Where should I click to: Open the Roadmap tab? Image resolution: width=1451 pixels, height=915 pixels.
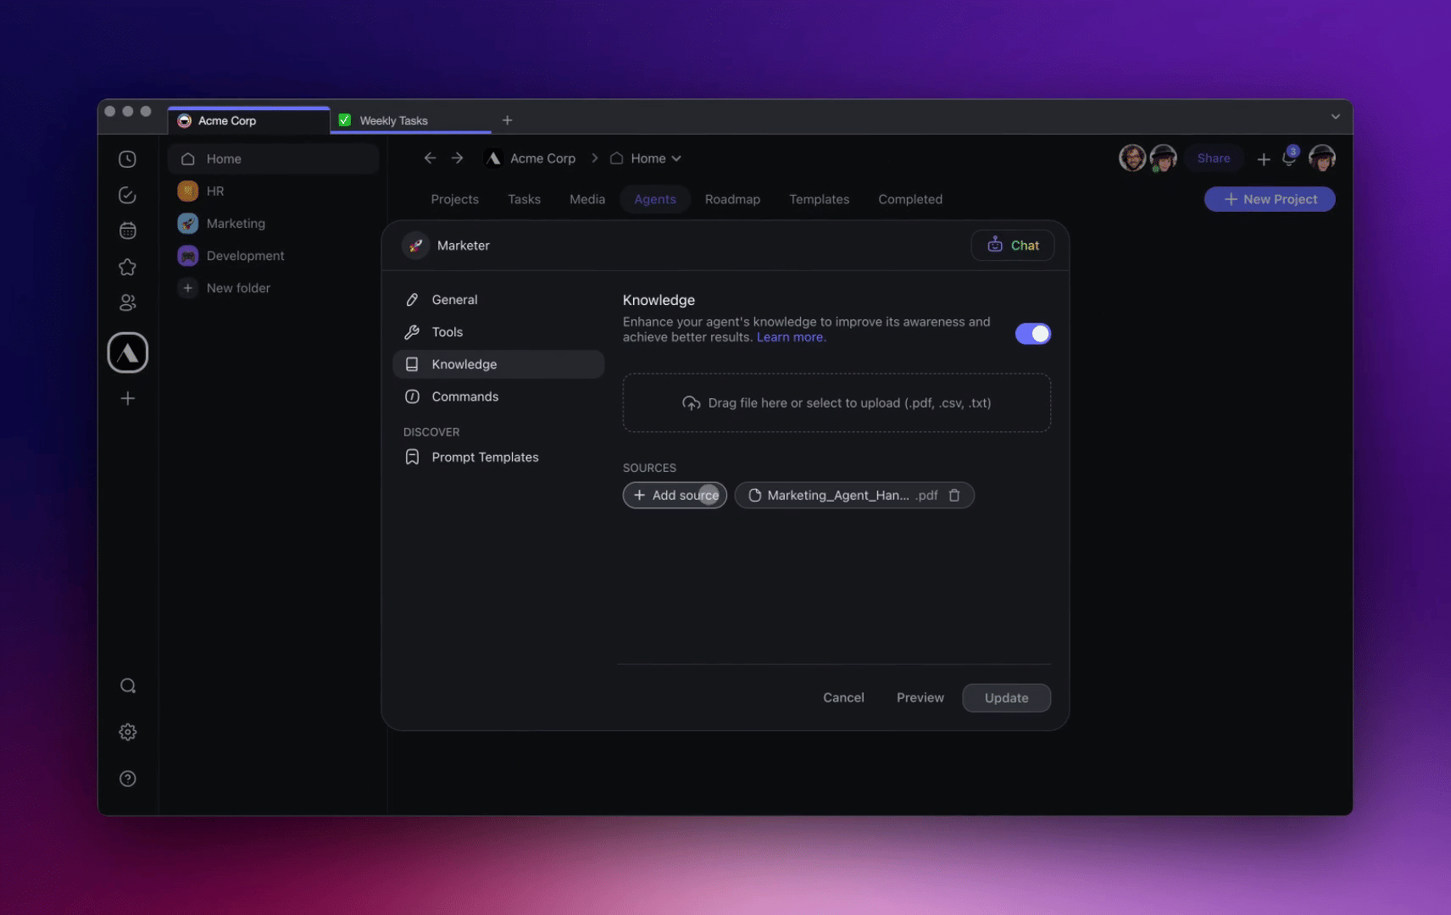point(732,199)
